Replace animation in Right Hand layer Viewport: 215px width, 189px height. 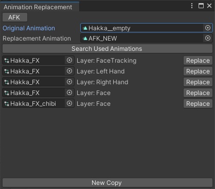pos(198,82)
